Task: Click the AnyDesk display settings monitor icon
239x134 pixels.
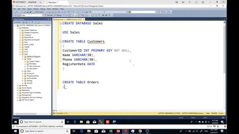Action: point(196,2)
